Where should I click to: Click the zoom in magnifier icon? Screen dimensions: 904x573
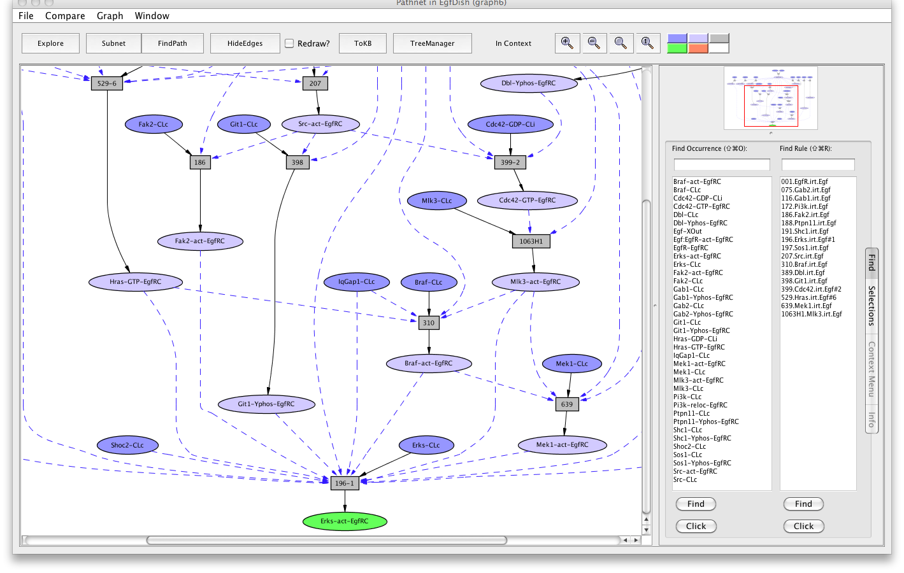click(567, 43)
